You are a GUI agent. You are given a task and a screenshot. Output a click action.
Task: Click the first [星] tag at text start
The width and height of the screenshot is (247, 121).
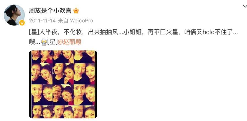tap(34, 33)
